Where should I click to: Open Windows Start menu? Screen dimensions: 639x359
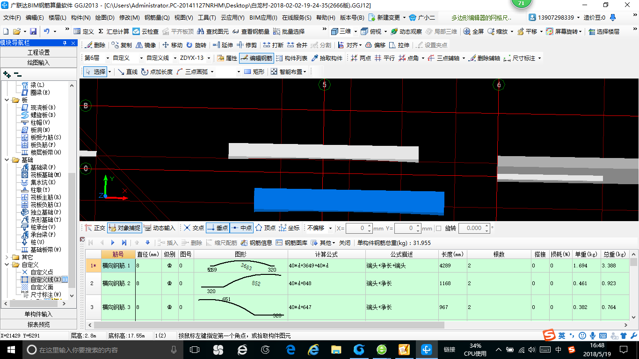coord(11,350)
